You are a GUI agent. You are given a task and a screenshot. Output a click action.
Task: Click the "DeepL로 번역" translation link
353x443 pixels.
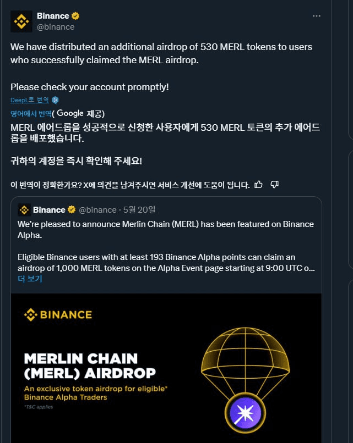pos(29,100)
